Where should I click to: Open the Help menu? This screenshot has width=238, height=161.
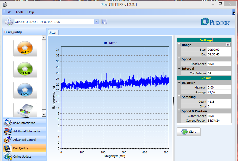[x=31, y=12]
